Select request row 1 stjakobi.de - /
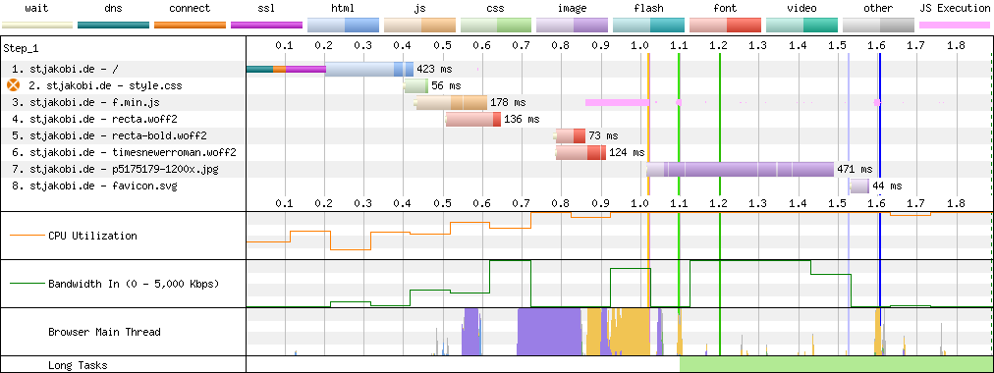The height and width of the screenshot is (373, 994). tap(497, 69)
